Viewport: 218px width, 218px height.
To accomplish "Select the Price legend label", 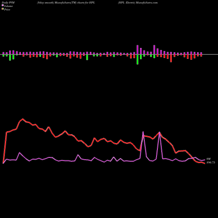I will [7, 10].
